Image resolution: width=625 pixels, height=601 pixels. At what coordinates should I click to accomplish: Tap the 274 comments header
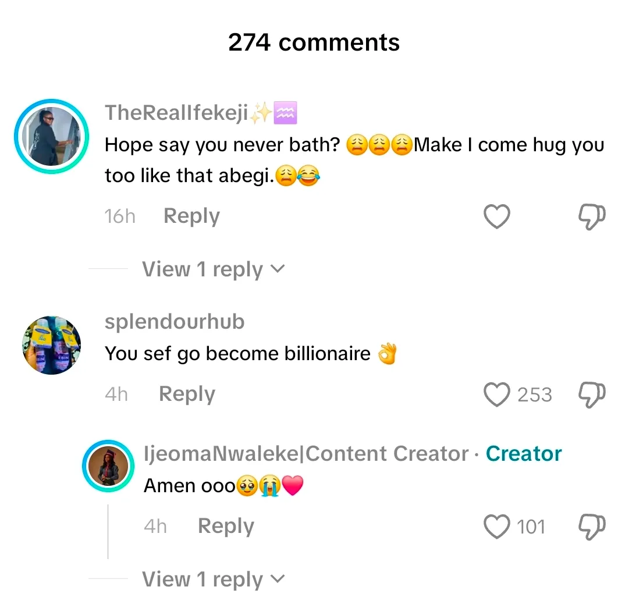(x=314, y=42)
